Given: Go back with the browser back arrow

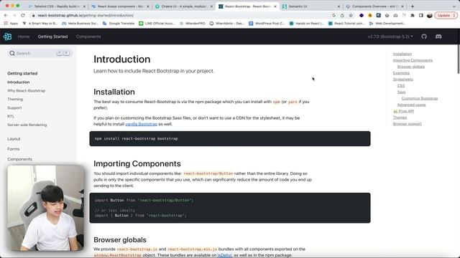Looking at the screenshot, I should 6,15.
